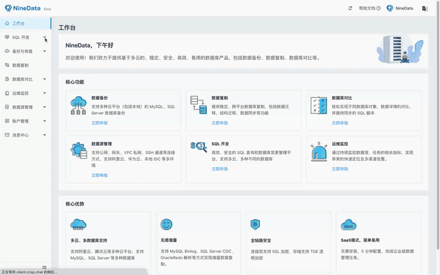440x275 pixels.
Task: Expand the 账户管理 chevron
Action: click(x=45, y=121)
